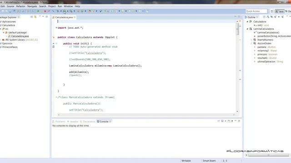Toggle Hide Fields in Outline toolbar
Image resolution: width=291 pixels, height=163 pixels.
tap(271, 17)
